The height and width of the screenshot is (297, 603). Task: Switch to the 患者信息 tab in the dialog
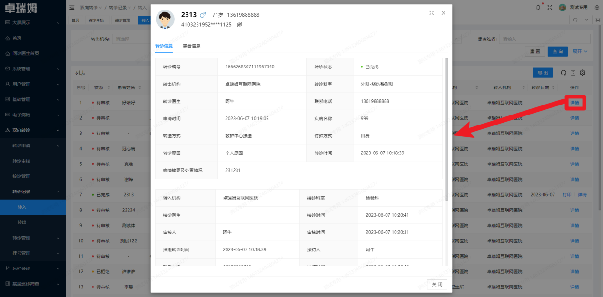click(192, 46)
